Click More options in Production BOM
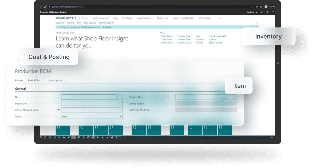The height and width of the screenshot is (168, 315). pyautogui.click(x=56, y=80)
